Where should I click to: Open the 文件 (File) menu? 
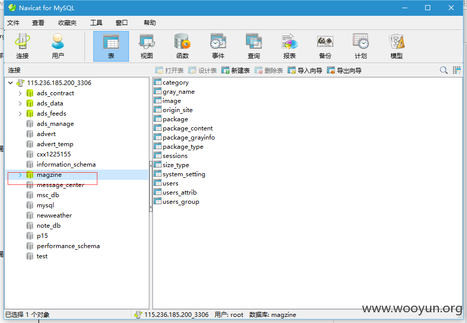click(13, 22)
